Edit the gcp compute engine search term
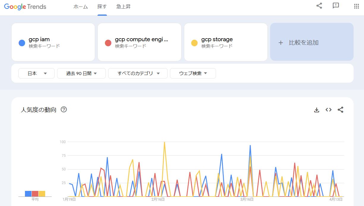This screenshot has height=206, width=364. click(139, 42)
